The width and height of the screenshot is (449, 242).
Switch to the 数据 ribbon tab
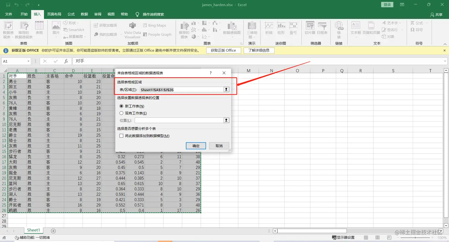coord(84,14)
